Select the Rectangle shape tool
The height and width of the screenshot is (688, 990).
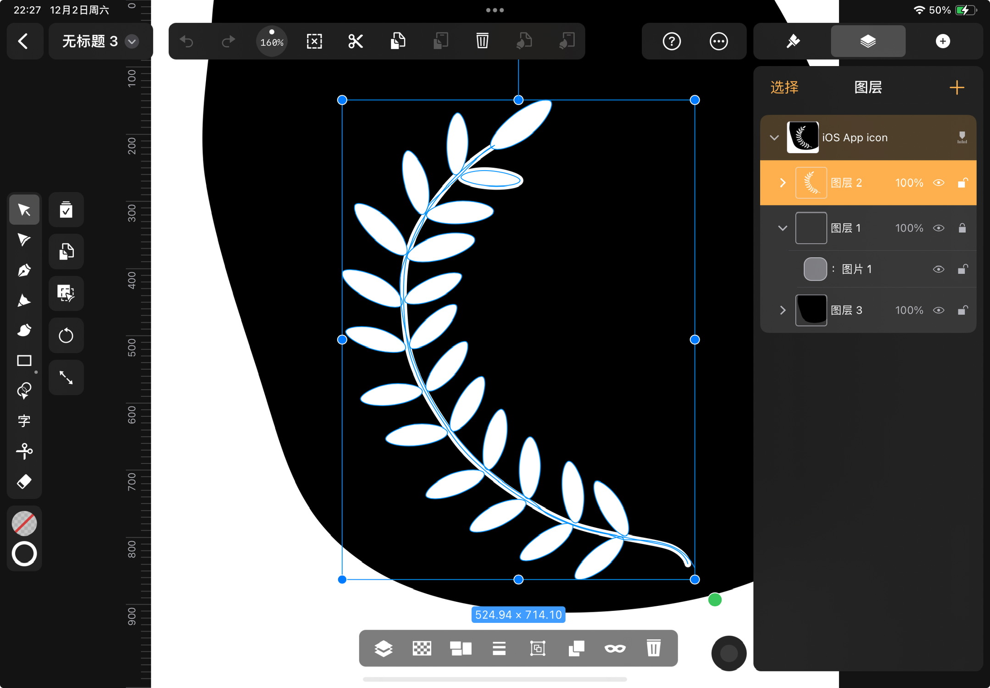click(x=24, y=361)
